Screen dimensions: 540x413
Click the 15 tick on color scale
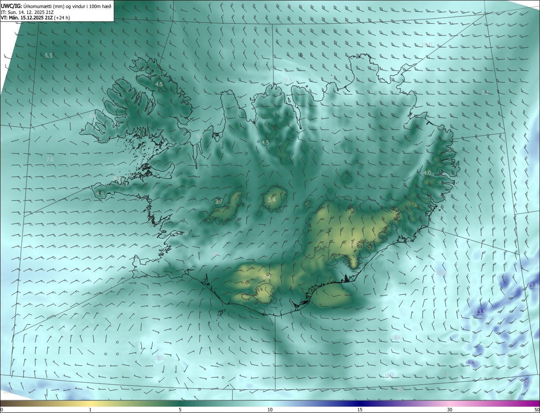coord(360,410)
